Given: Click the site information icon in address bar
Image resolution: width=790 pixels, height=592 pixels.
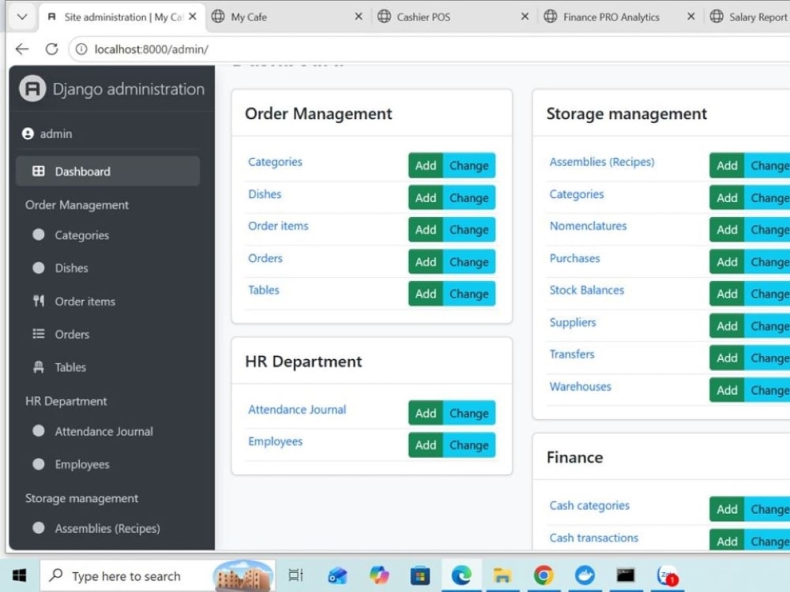Looking at the screenshot, I should 81,49.
